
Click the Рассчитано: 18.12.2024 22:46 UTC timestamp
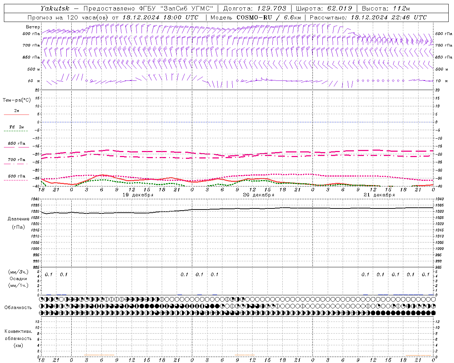(368, 17)
